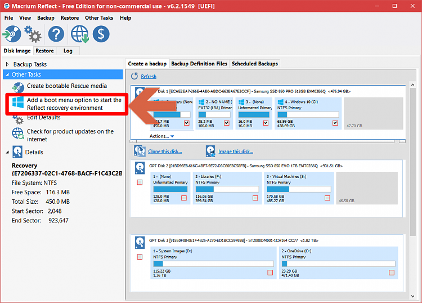Uncheck partition 3 16.0 MB checkbox
This screenshot has height=303, width=422.
pyautogui.click(x=266, y=123)
